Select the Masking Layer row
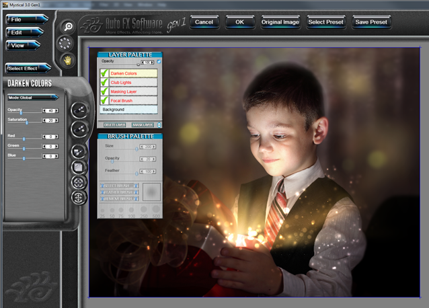Image resolution: width=429 pixels, height=308 pixels. point(133,91)
